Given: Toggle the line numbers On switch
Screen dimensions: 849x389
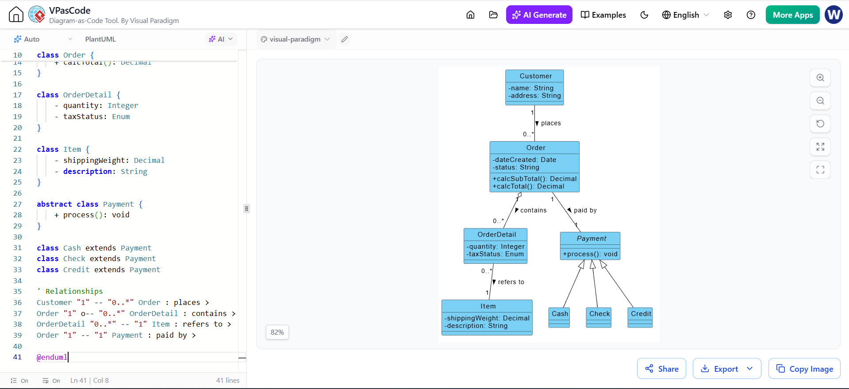Looking at the screenshot, I should [20, 381].
